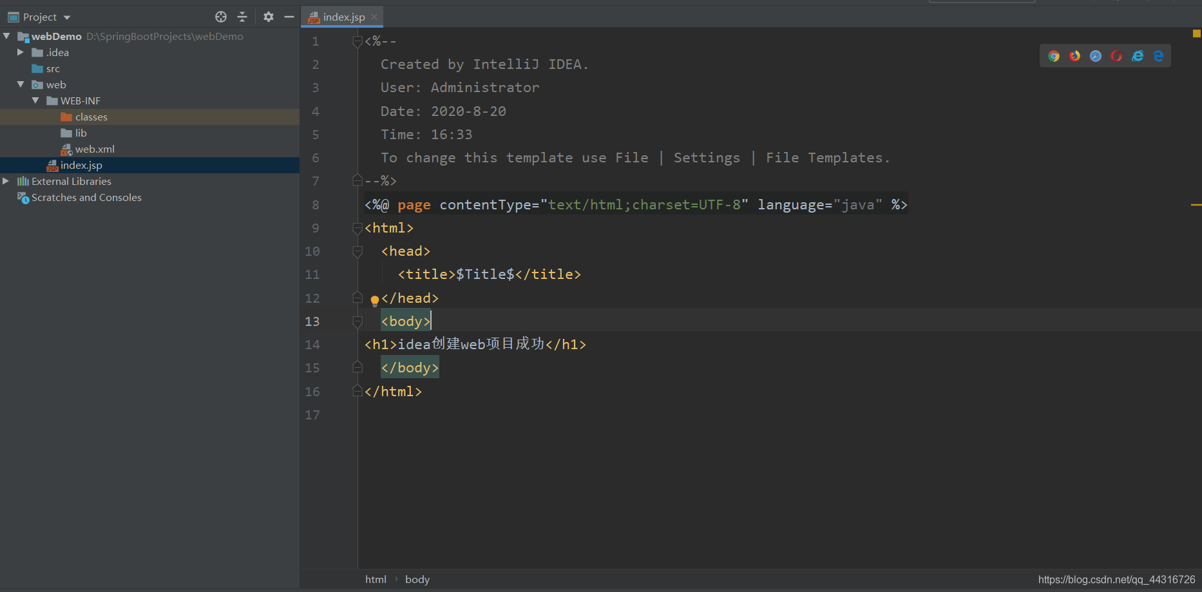Select the src folder

pyautogui.click(x=53, y=68)
